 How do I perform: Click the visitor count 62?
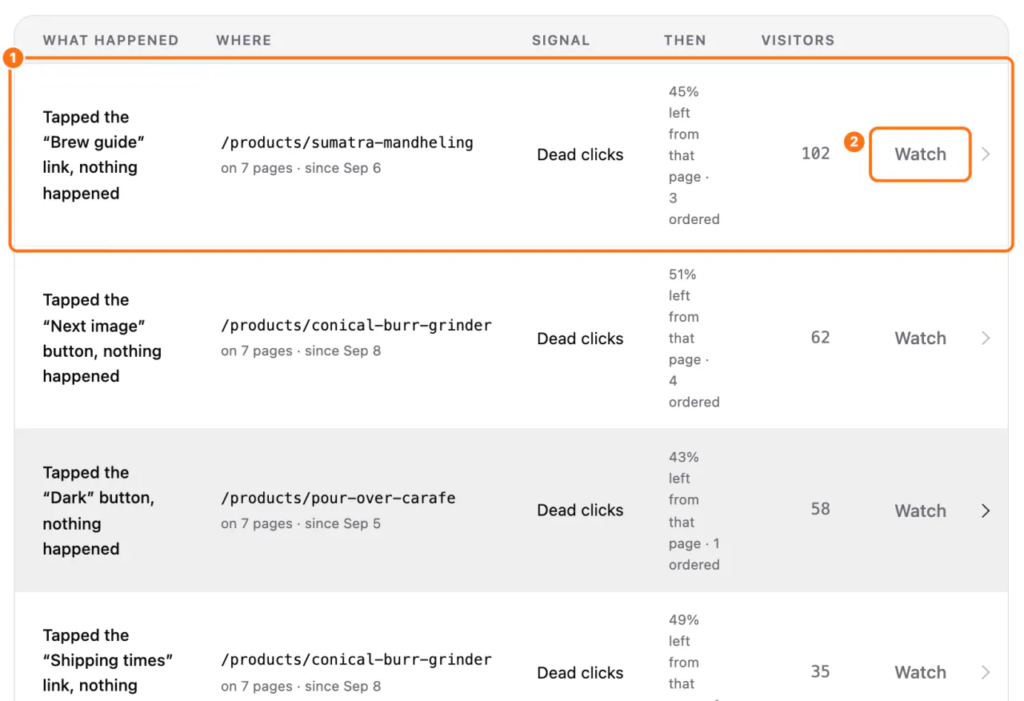click(x=821, y=338)
